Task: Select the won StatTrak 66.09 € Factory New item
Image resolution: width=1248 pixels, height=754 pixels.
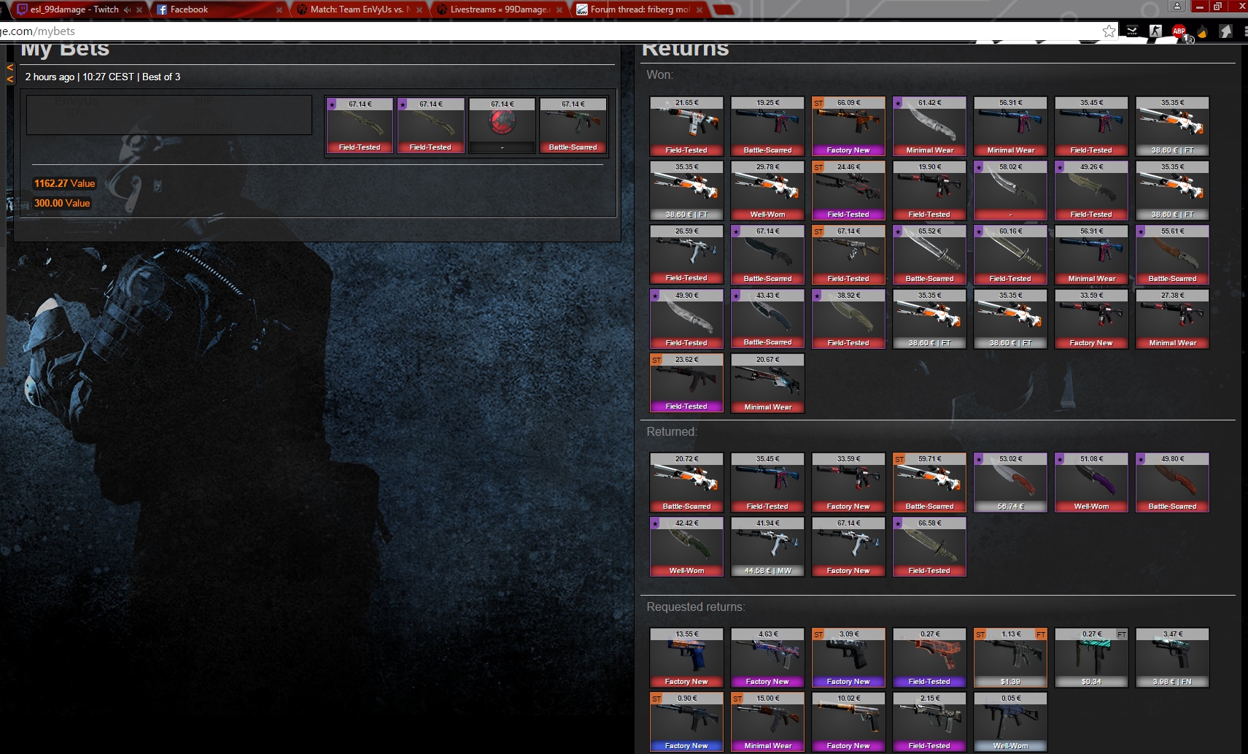Action: [848, 126]
